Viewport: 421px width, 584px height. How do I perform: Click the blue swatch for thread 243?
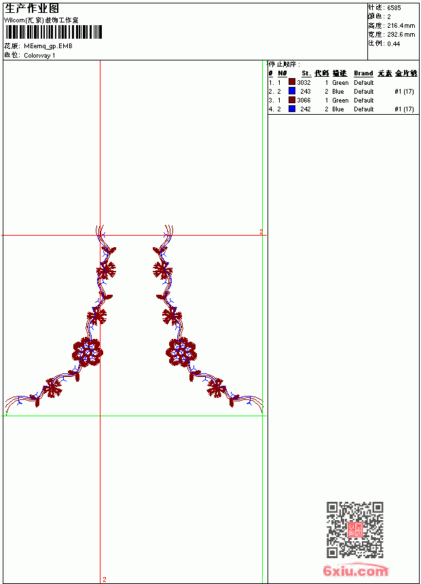click(x=292, y=91)
